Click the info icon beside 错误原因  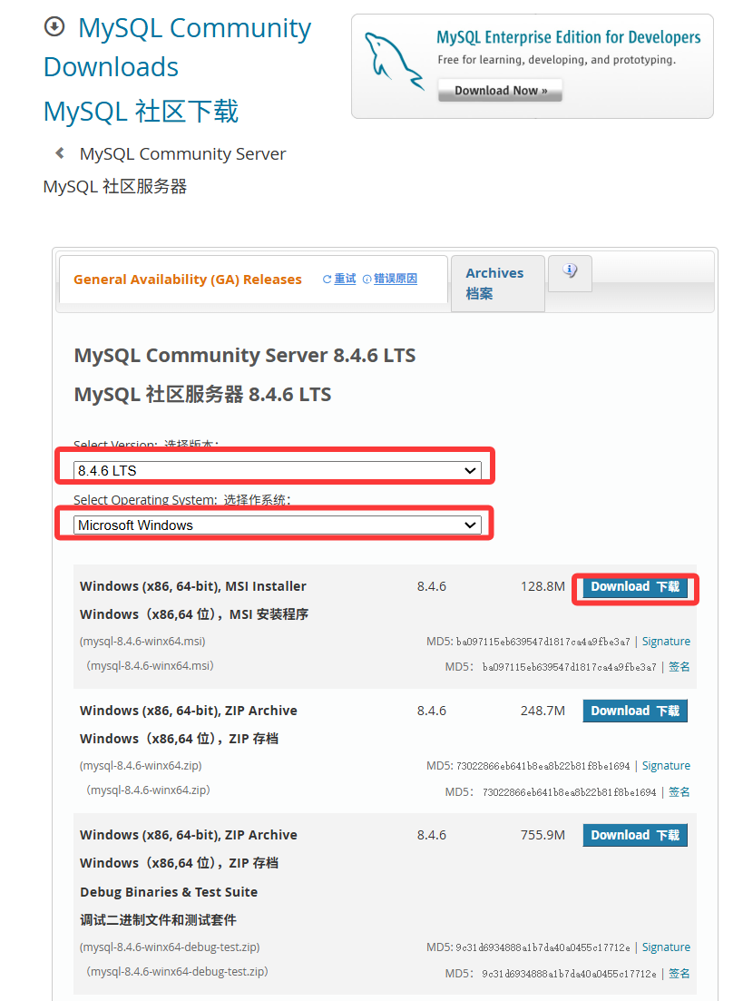point(367,279)
